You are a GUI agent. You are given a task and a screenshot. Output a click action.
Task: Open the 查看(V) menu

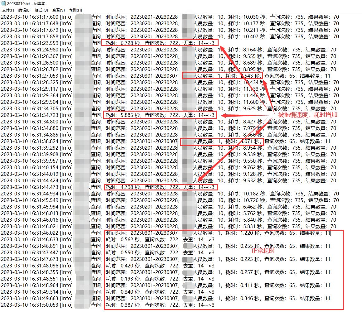tap(58, 10)
